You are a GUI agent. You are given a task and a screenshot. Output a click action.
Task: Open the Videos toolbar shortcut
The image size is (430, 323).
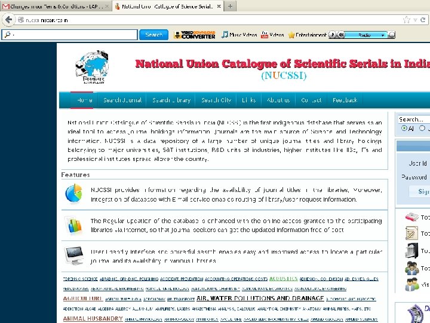pos(272,35)
